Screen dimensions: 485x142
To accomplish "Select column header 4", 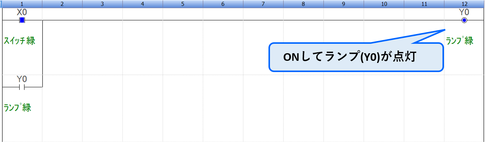I will [142, 4].
